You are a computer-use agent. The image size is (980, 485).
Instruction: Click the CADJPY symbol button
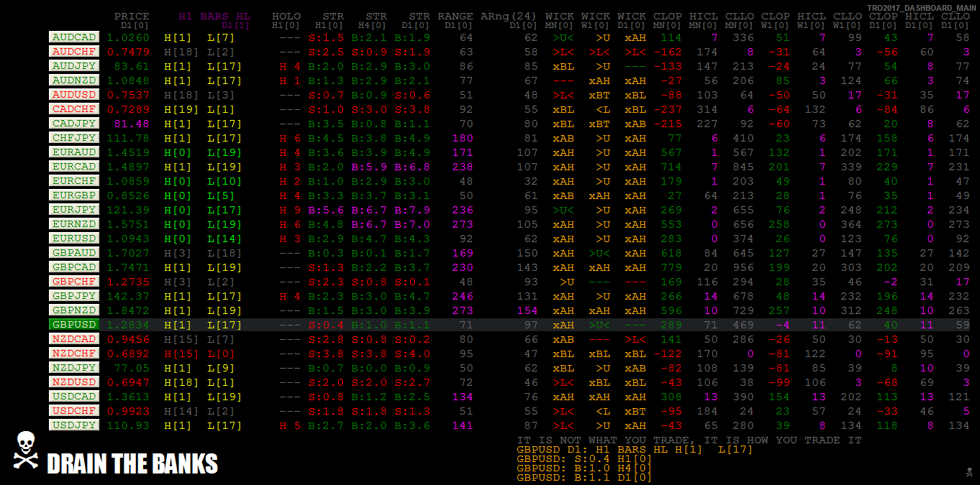[74, 123]
